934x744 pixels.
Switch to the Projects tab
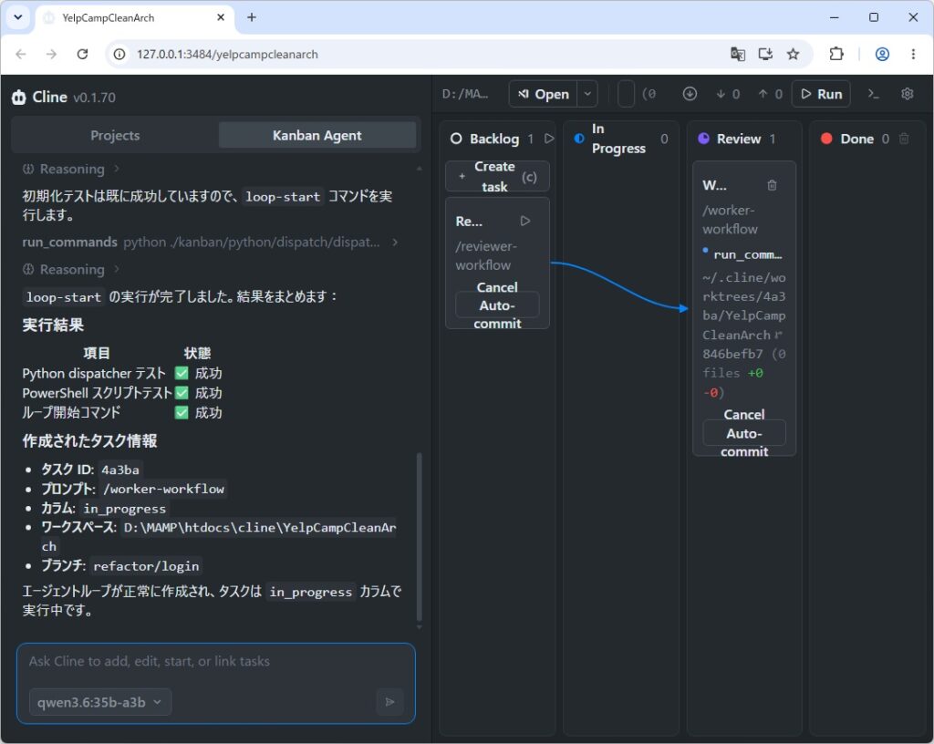coord(115,135)
